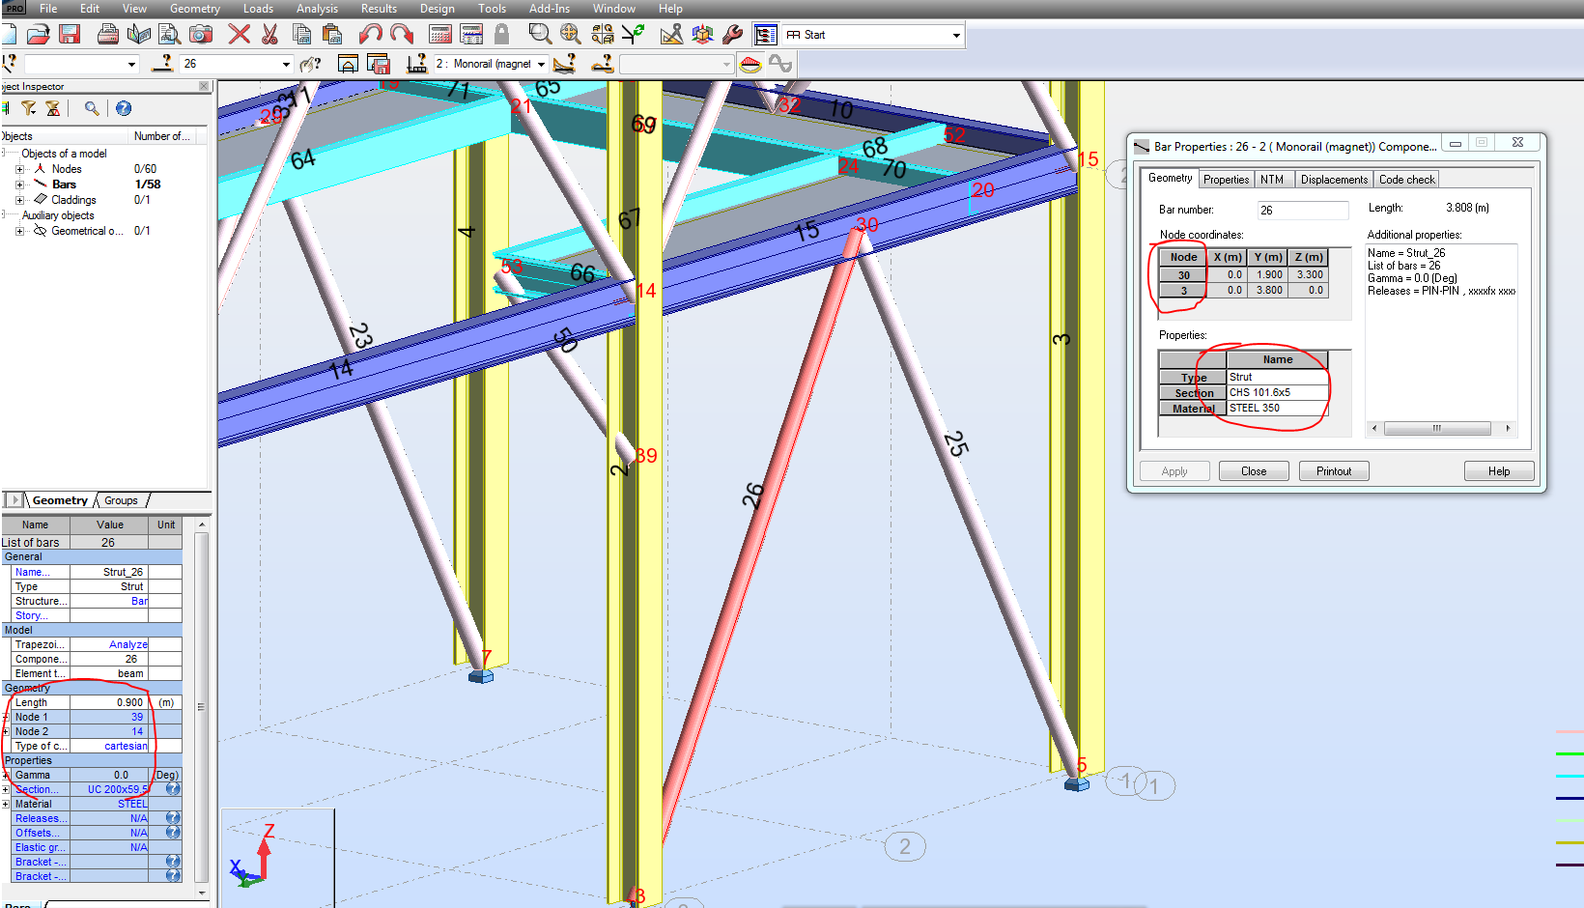Open the Geometry menu

[195, 9]
